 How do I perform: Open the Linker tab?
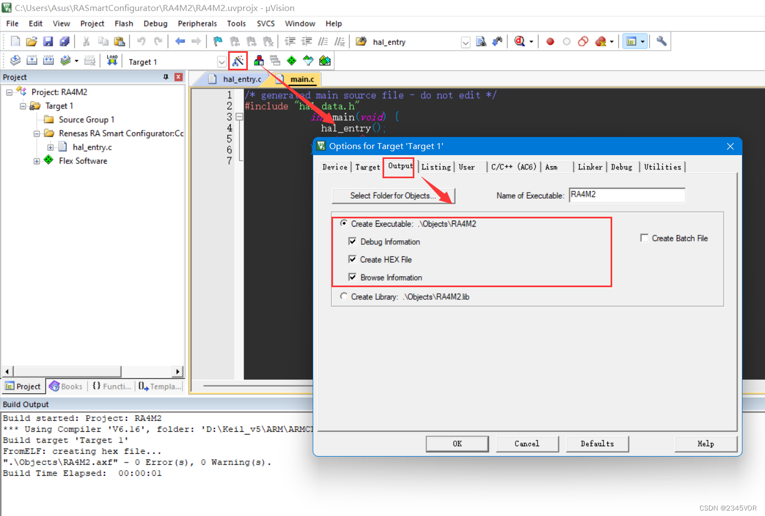click(590, 167)
